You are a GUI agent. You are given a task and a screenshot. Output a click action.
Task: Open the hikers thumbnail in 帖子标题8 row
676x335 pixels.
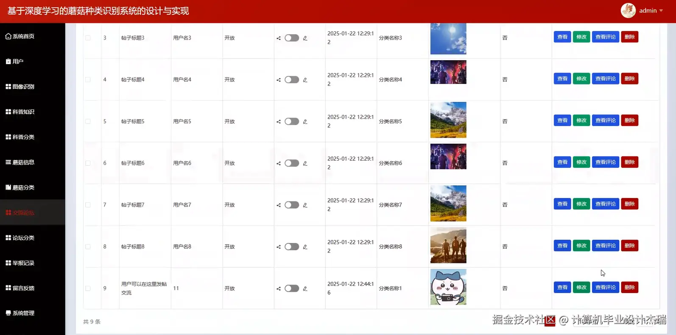(x=448, y=246)
